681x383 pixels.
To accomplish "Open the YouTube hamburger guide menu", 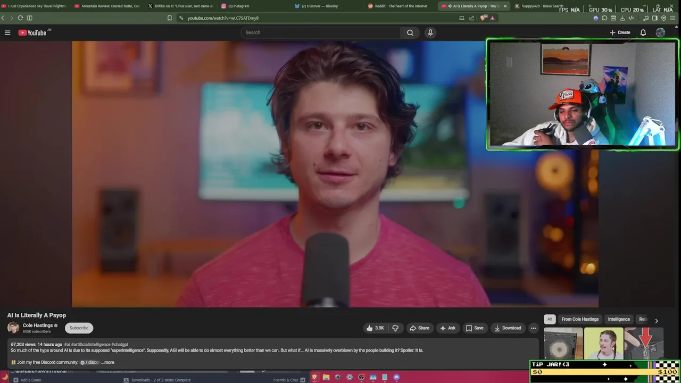I will tap(7, 32).
